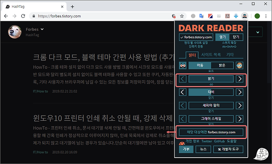Click IT/How to category dated 2019.02.21
The width and height of the screenshot is (272, 164).
click(x=40, y=91)
